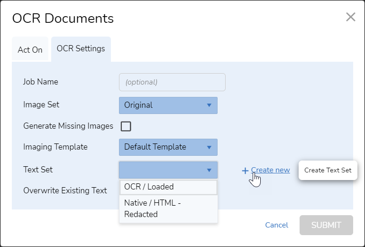Click the Job Name label

(41, 82)
